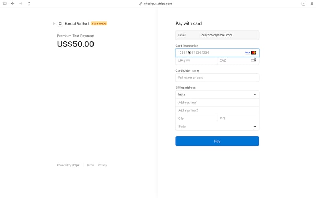The height and width of the screenshot is (198, 316).
Task: Click the checkout.stripe.com address bar
Action: pos(158,4)
